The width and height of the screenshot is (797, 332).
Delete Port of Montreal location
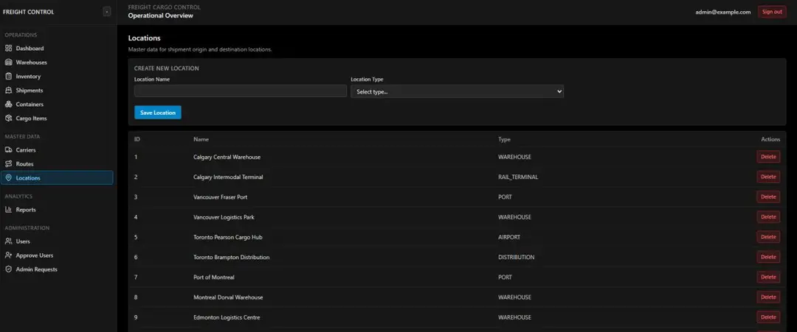point(768,278)
